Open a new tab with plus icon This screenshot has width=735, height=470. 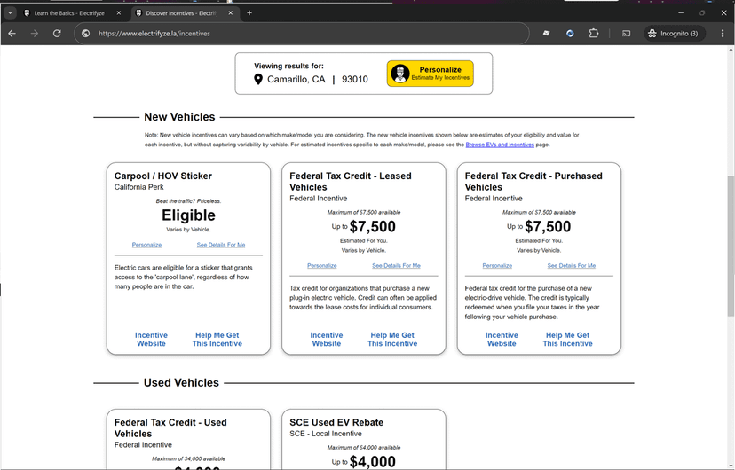pyautogui.click(x=249, y=13)
